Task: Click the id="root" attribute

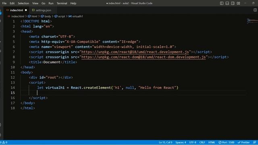Action: pos(49,77)
